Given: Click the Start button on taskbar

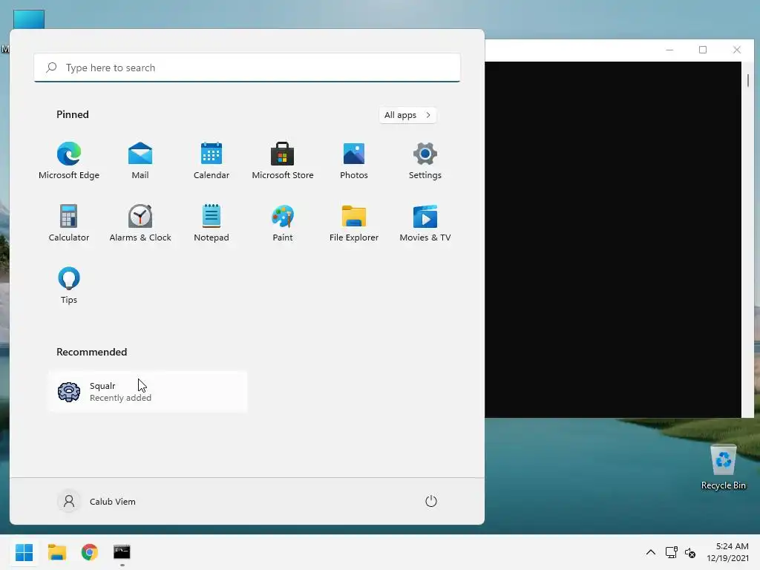Looking at the screenshot, I should click(x=24, y=552).
